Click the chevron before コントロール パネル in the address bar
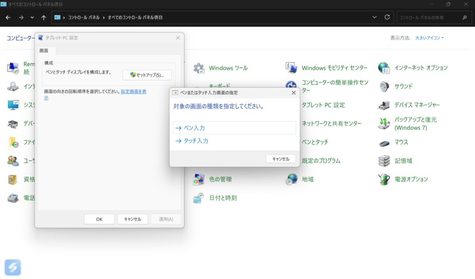 [x=64, y=17]
